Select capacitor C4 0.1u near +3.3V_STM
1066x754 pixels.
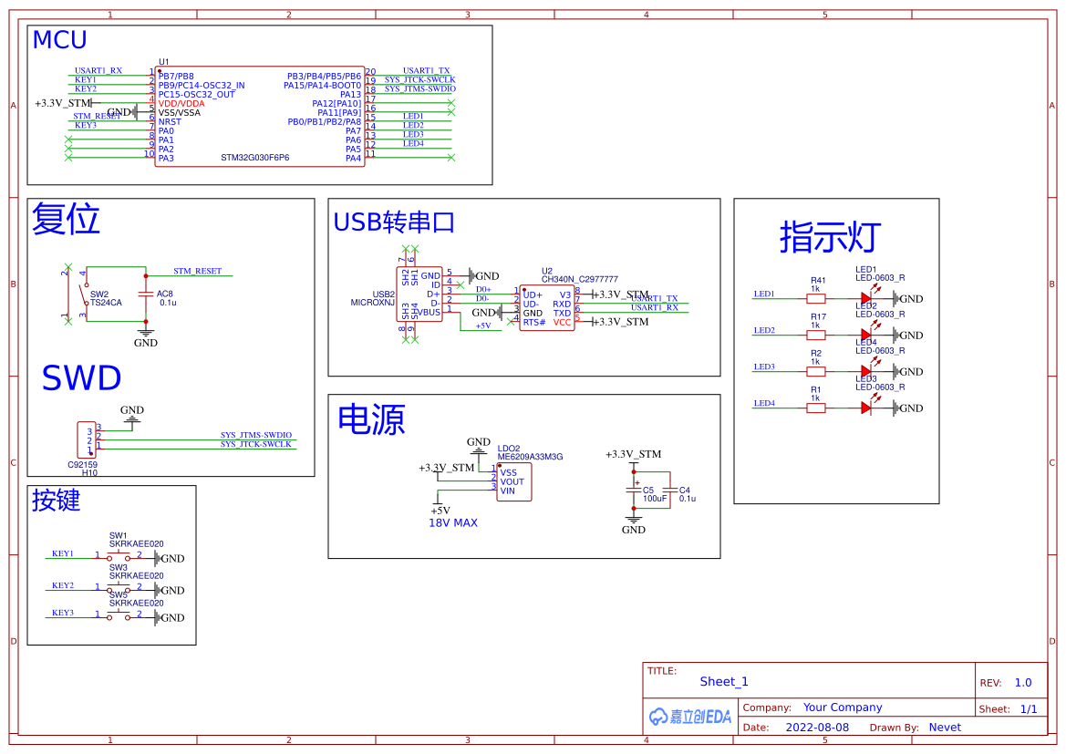(x=668, y=491)
